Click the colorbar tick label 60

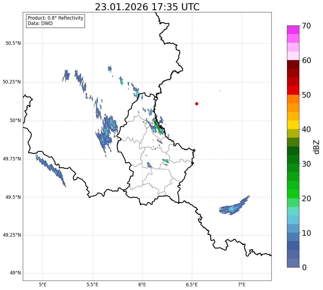[307, 60]
